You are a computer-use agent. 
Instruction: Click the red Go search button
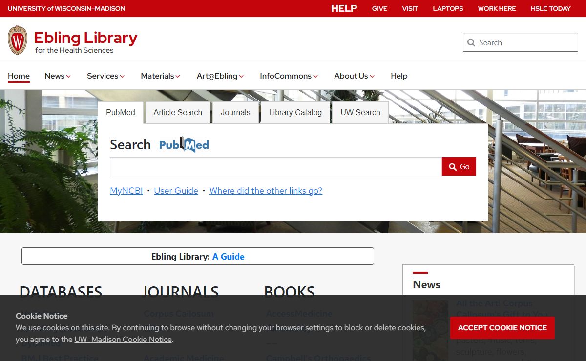(459, 166)
